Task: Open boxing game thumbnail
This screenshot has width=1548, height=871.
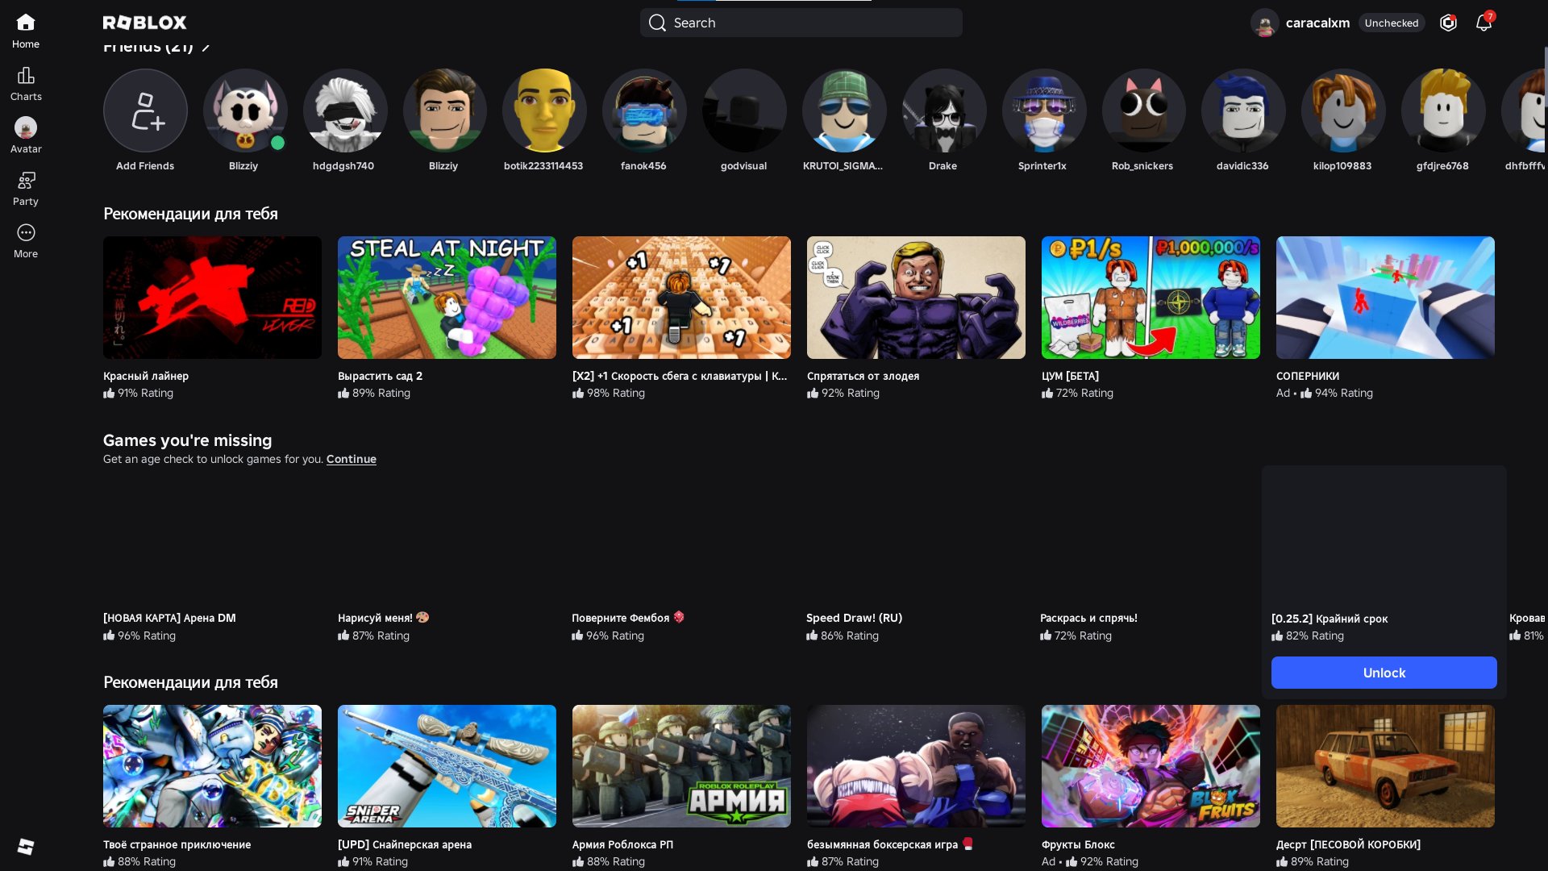Action: point(916,766)
